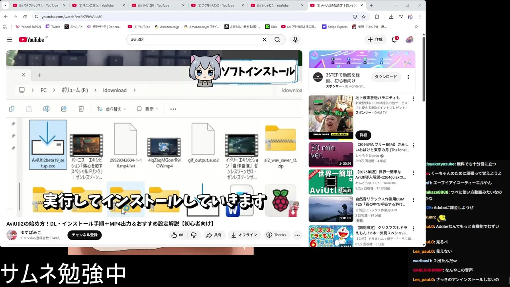Open the Chrome downloads icon
Image resolution: width=510 pixels, height=287 pixels.
(391, 17)
